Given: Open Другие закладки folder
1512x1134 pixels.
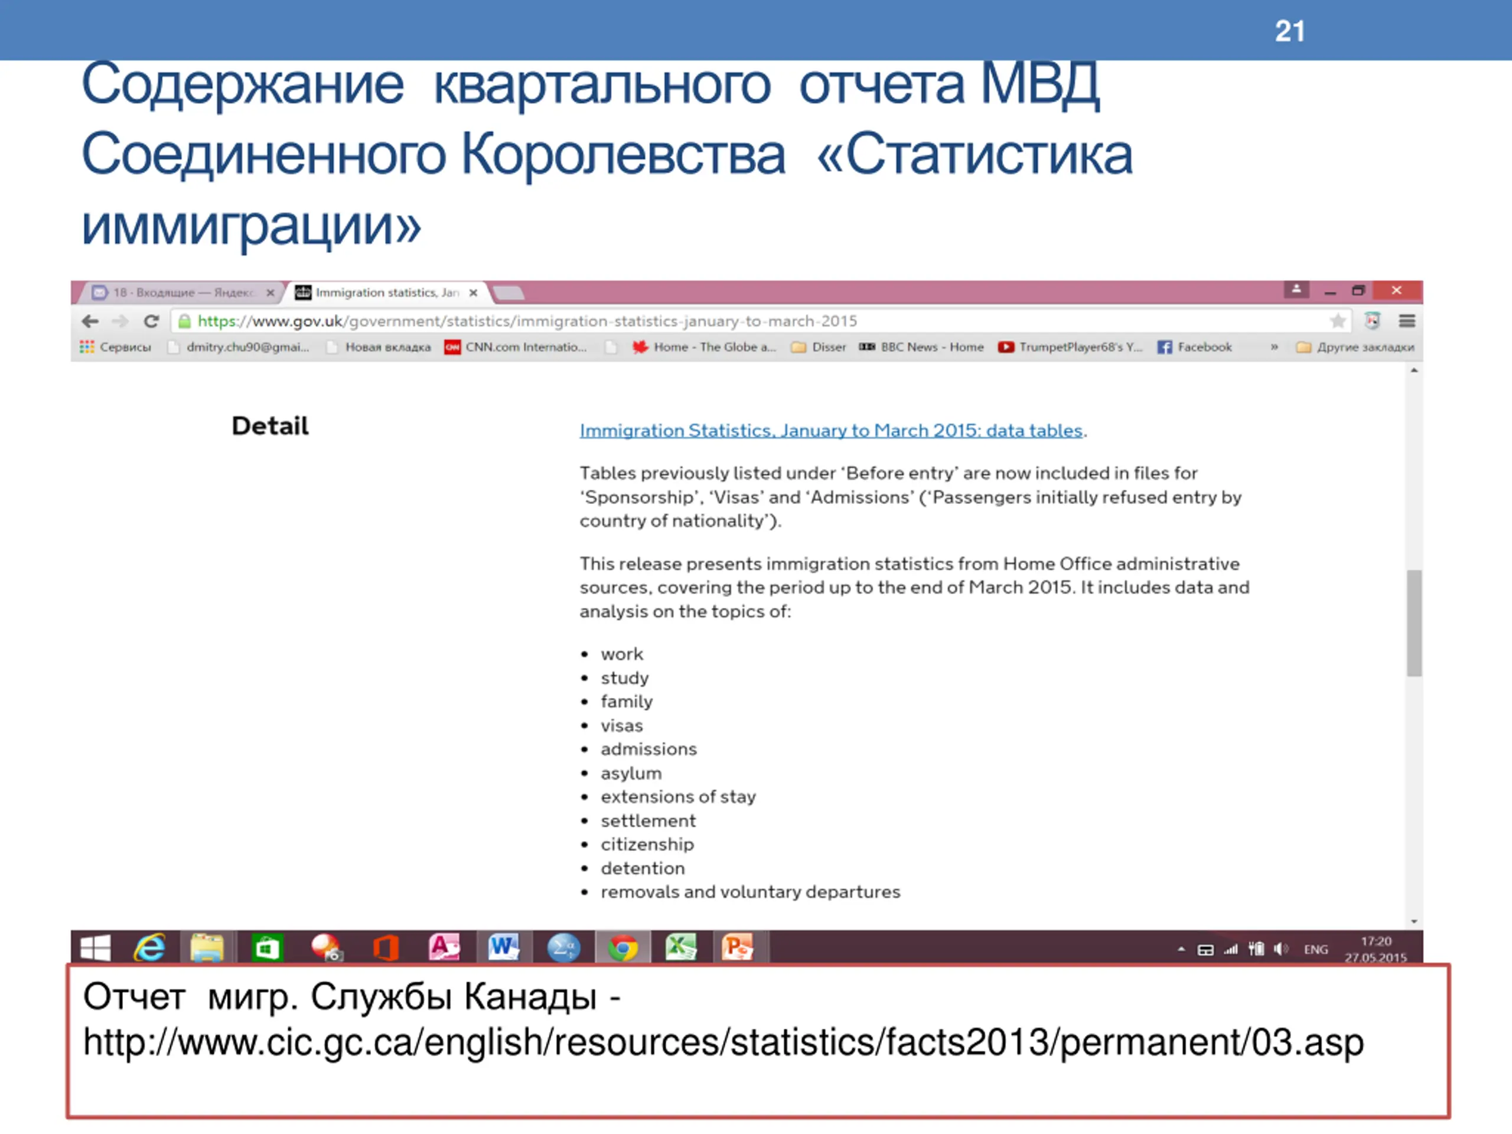Looking at the screenshot, I should tap(1355, 347).
